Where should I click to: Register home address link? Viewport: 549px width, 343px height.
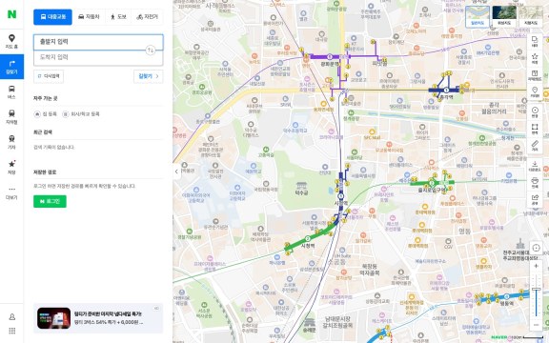point(45,114)
